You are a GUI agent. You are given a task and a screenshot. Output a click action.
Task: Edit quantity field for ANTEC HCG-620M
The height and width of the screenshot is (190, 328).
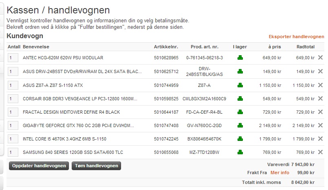(13, 58)
